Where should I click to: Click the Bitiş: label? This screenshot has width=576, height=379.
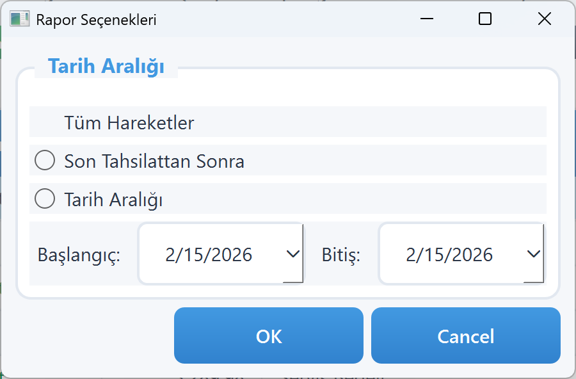(340, 254)
